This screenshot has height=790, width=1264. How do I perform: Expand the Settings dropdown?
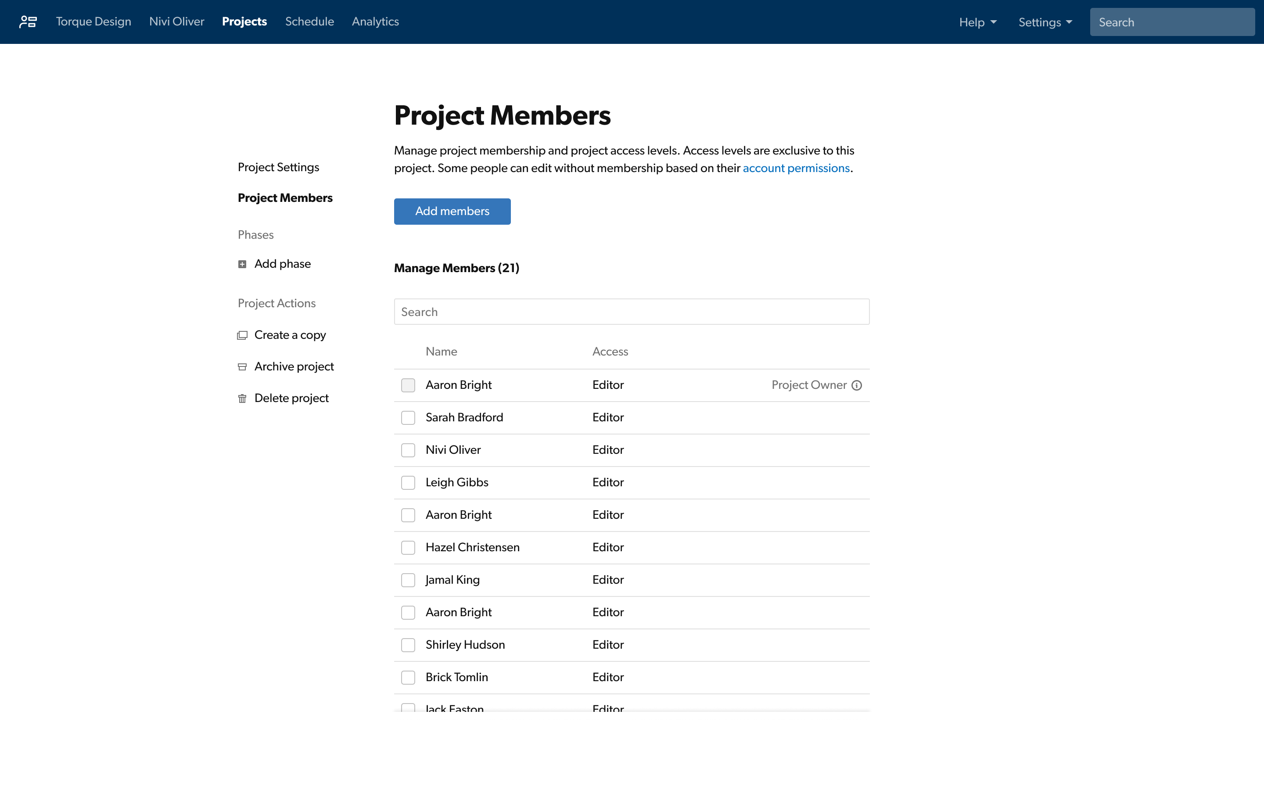[x=1045, y=22]
